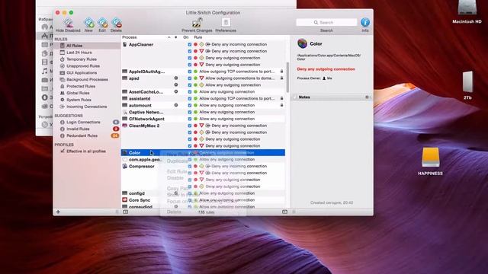The image size is (488, 274).
Task: Sort by the Process column header
Action: tap(130, 37)
